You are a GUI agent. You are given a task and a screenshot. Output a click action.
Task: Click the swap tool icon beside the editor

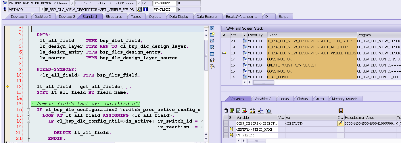click(x=212, y=41)
